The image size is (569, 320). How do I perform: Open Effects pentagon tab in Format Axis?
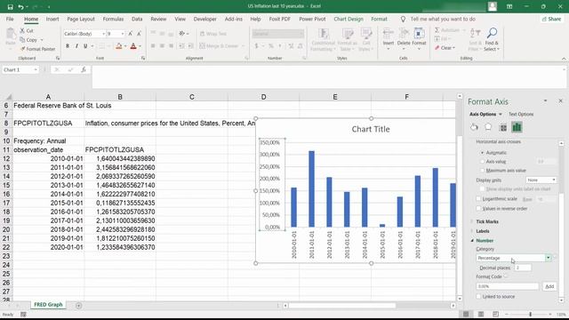(x=488, y=127)
